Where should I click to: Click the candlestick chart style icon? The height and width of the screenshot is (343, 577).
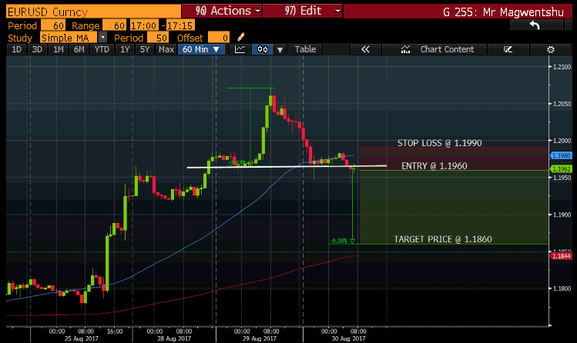tap(262, 49)
